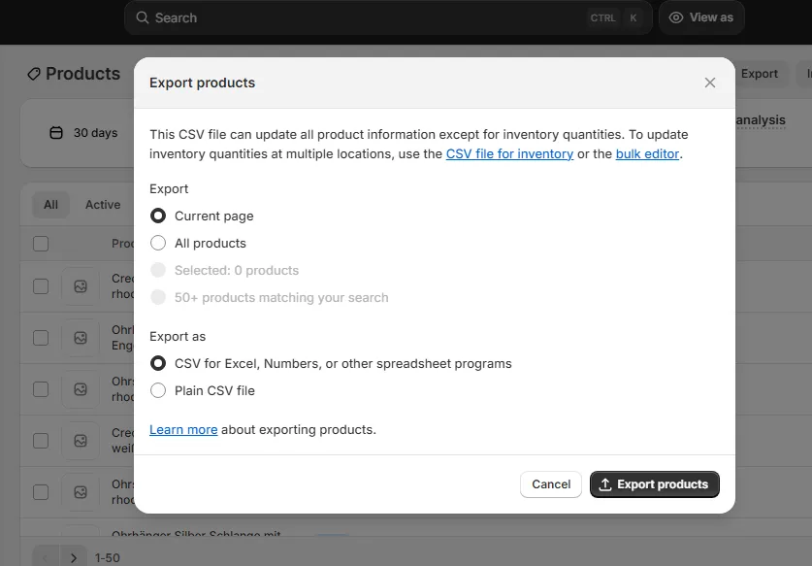Click the eye icon inside View as
Image resolution: width=812 pixels, height=566 pixels.
coord(676,17)
